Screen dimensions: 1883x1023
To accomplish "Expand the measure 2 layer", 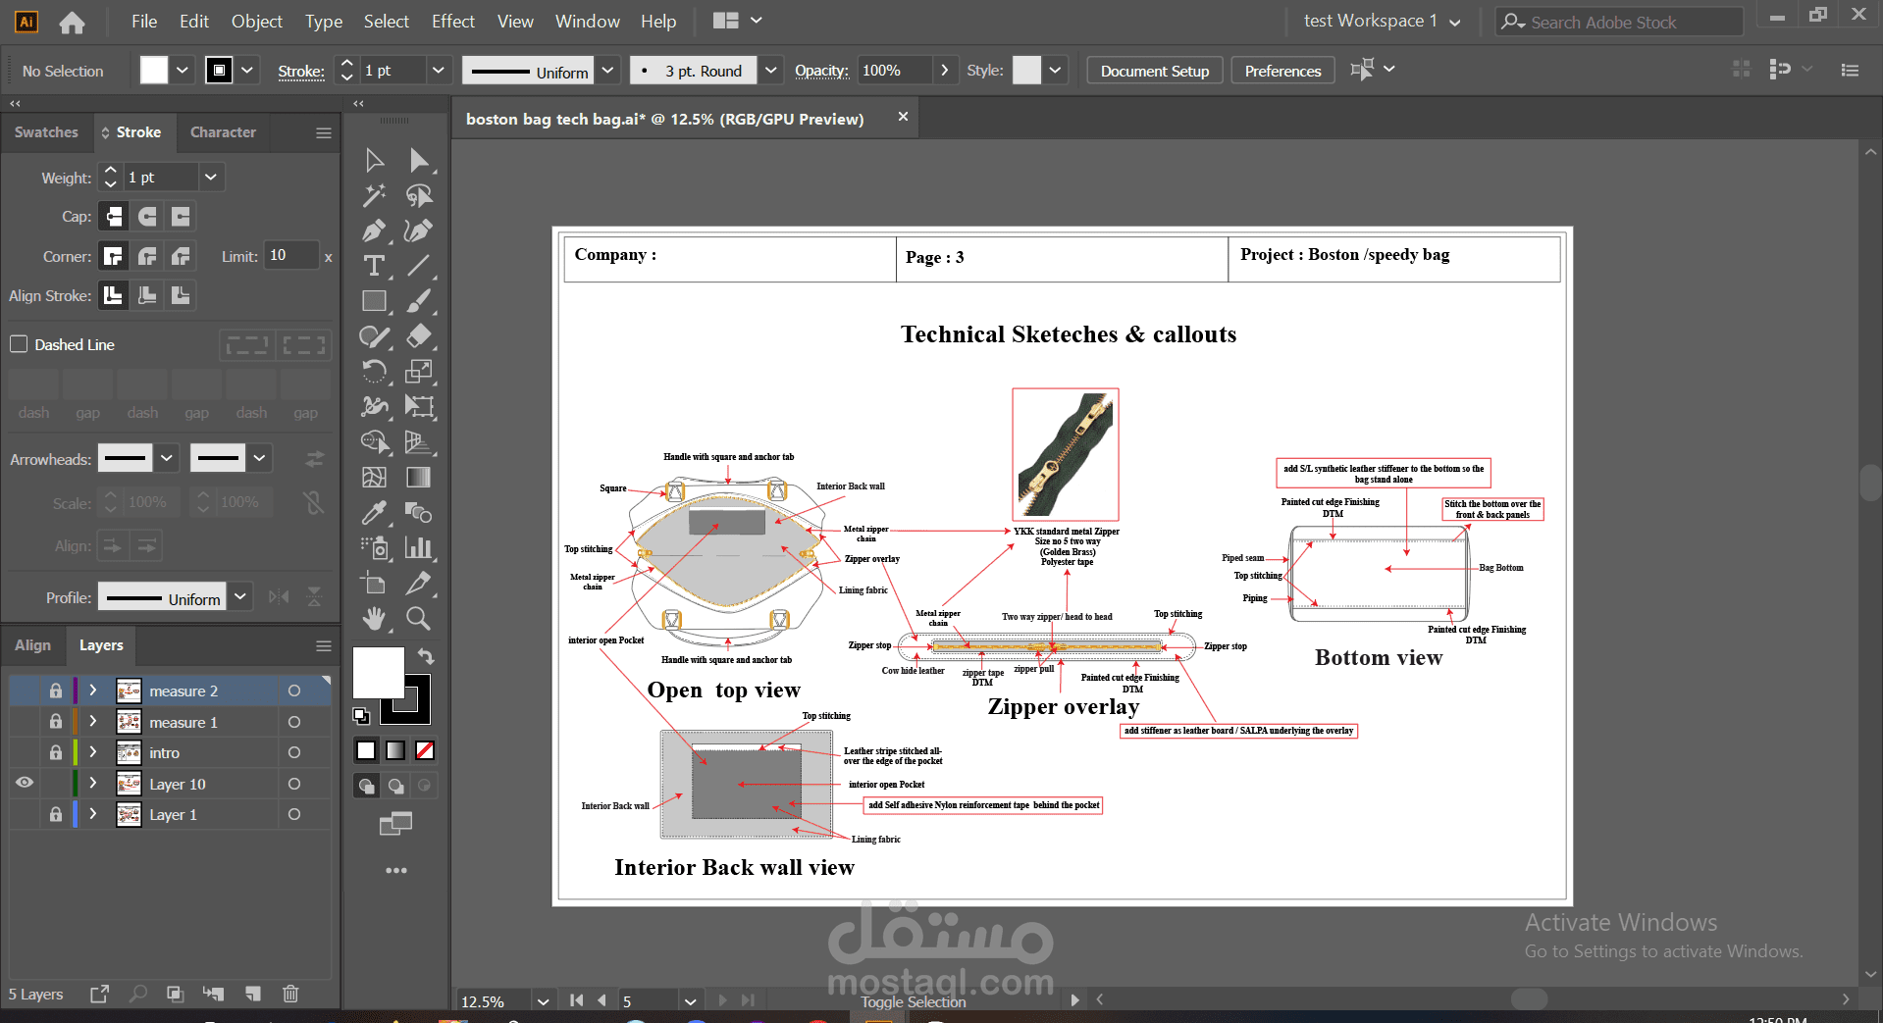I will pos(93,691).
